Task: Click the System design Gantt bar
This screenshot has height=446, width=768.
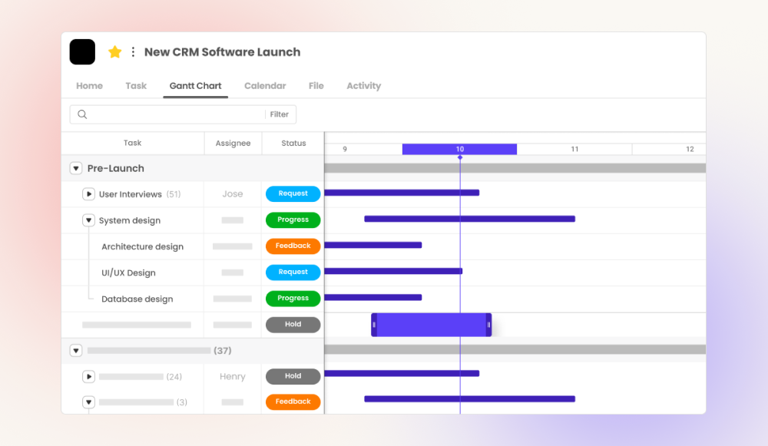Action: [x=470, y=219]
